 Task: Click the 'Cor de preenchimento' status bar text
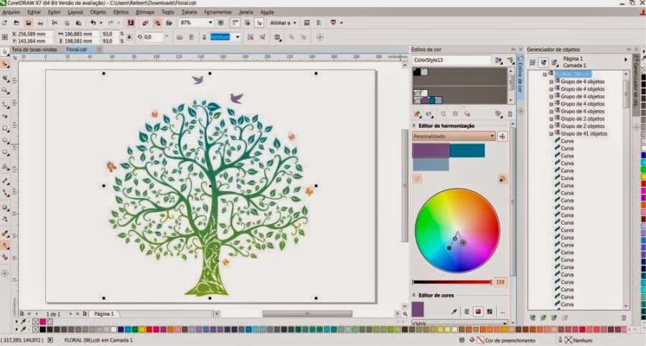(510, 340)
